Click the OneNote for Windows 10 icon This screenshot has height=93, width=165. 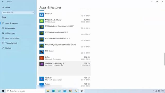(x=42, y=64)
